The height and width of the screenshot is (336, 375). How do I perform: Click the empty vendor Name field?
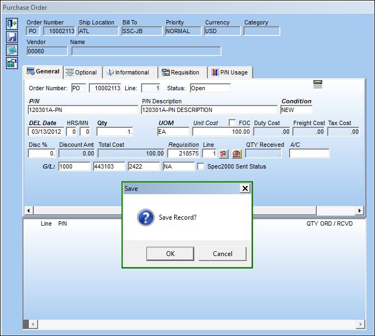(146, 51)
